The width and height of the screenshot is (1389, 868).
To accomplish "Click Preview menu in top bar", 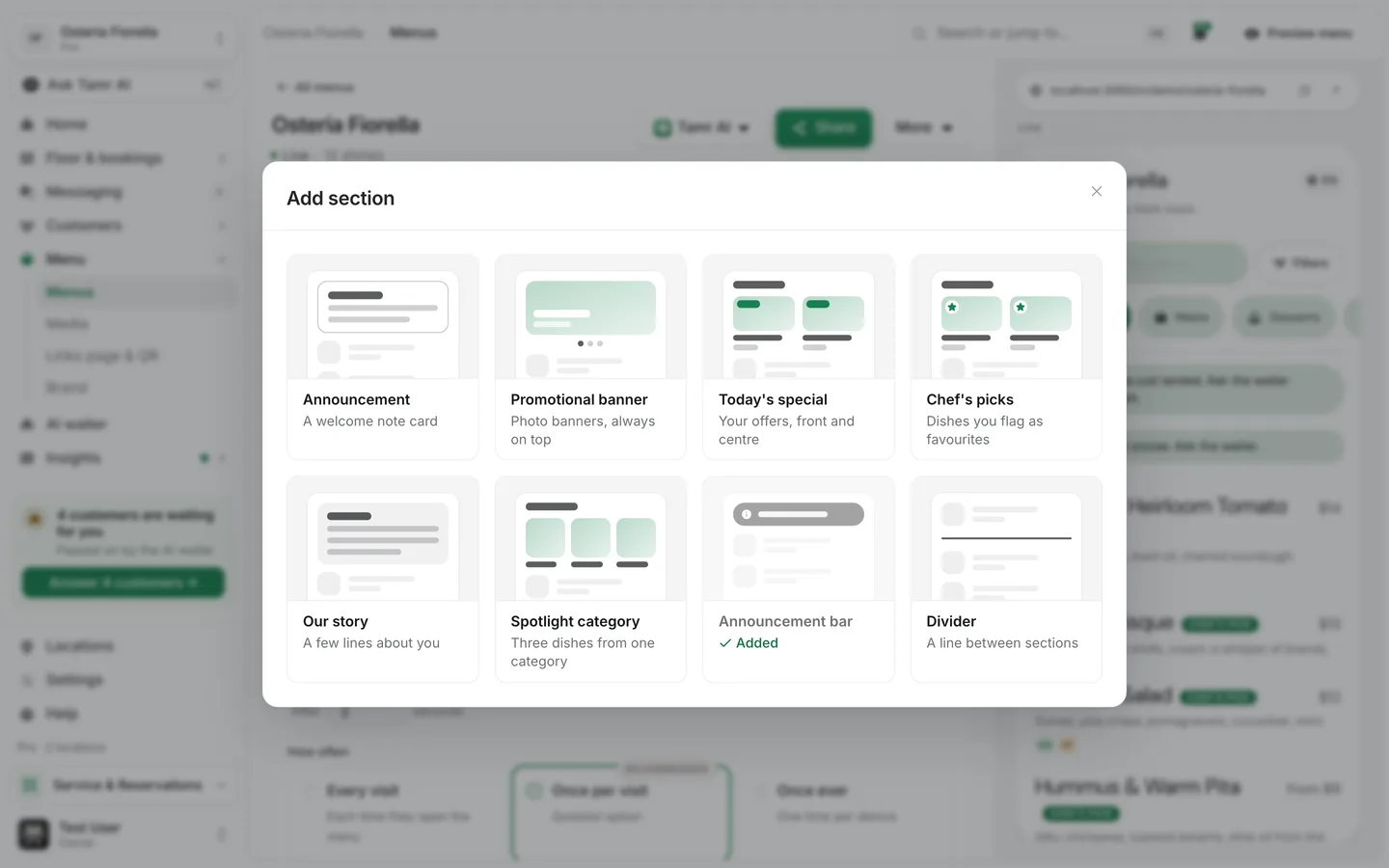I will (x=1298, y=33).
